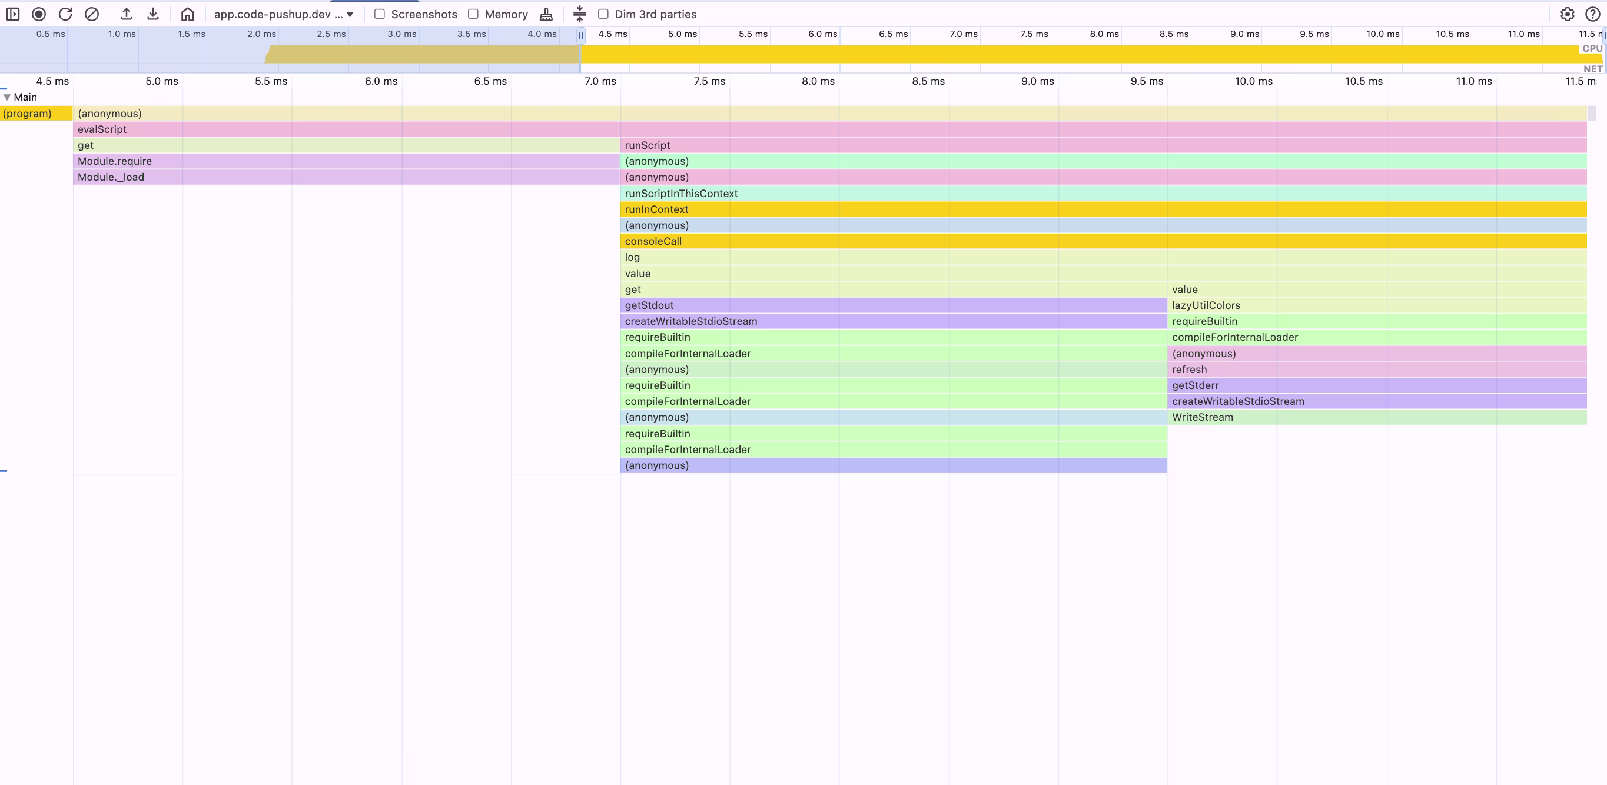This screenshot has width=1607, height=785.
Task: Click the collect garbage broom icon
Action: (x=546, y=14)
